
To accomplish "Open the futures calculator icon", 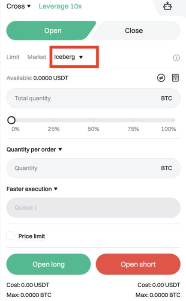I will point(175,78).
